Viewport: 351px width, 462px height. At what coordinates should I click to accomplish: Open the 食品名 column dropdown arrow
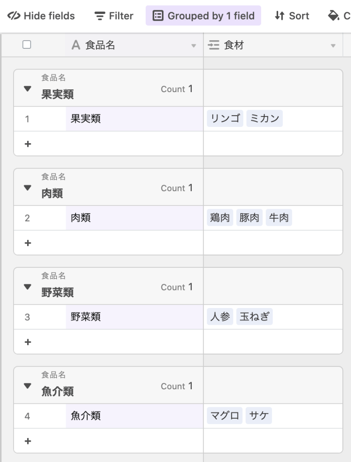pyautogui.click(x=194, y=46)
